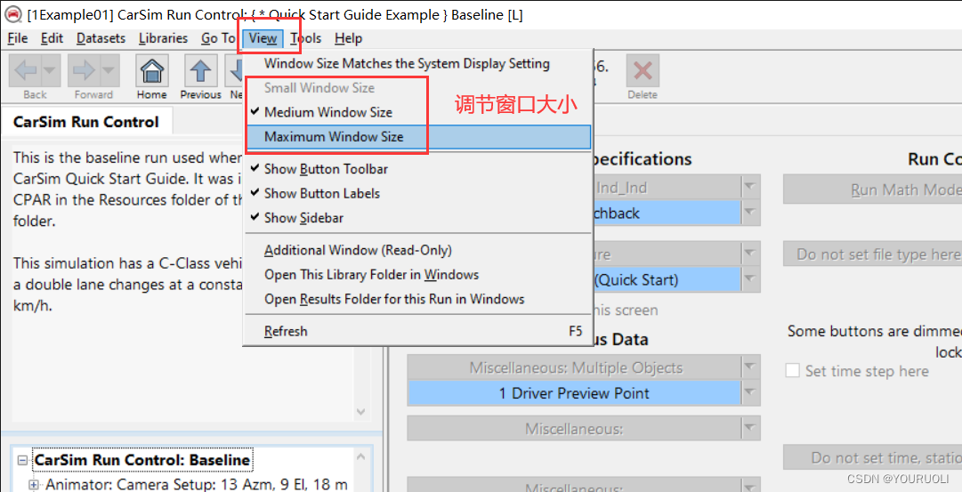Open the hatchback dataset dropdown arrow

pyautogui.click(x=749, y=213)
